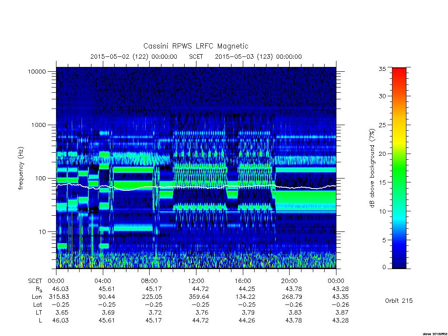Click 'dB above background (7%)' colorbar label
The image size is (448, 336).
pos(372,168)
